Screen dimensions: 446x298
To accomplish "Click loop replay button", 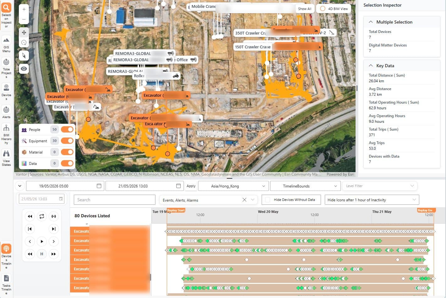I will [x=42, y=216].
